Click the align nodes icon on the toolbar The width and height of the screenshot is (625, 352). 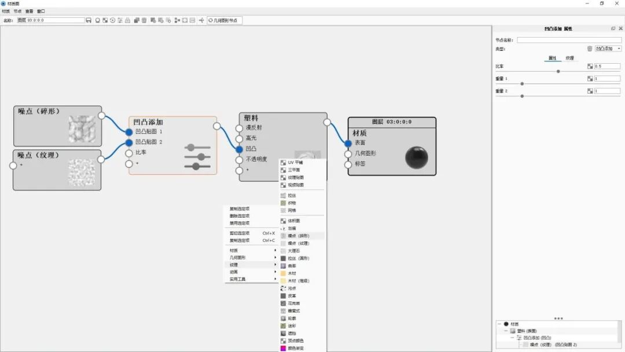177,20
